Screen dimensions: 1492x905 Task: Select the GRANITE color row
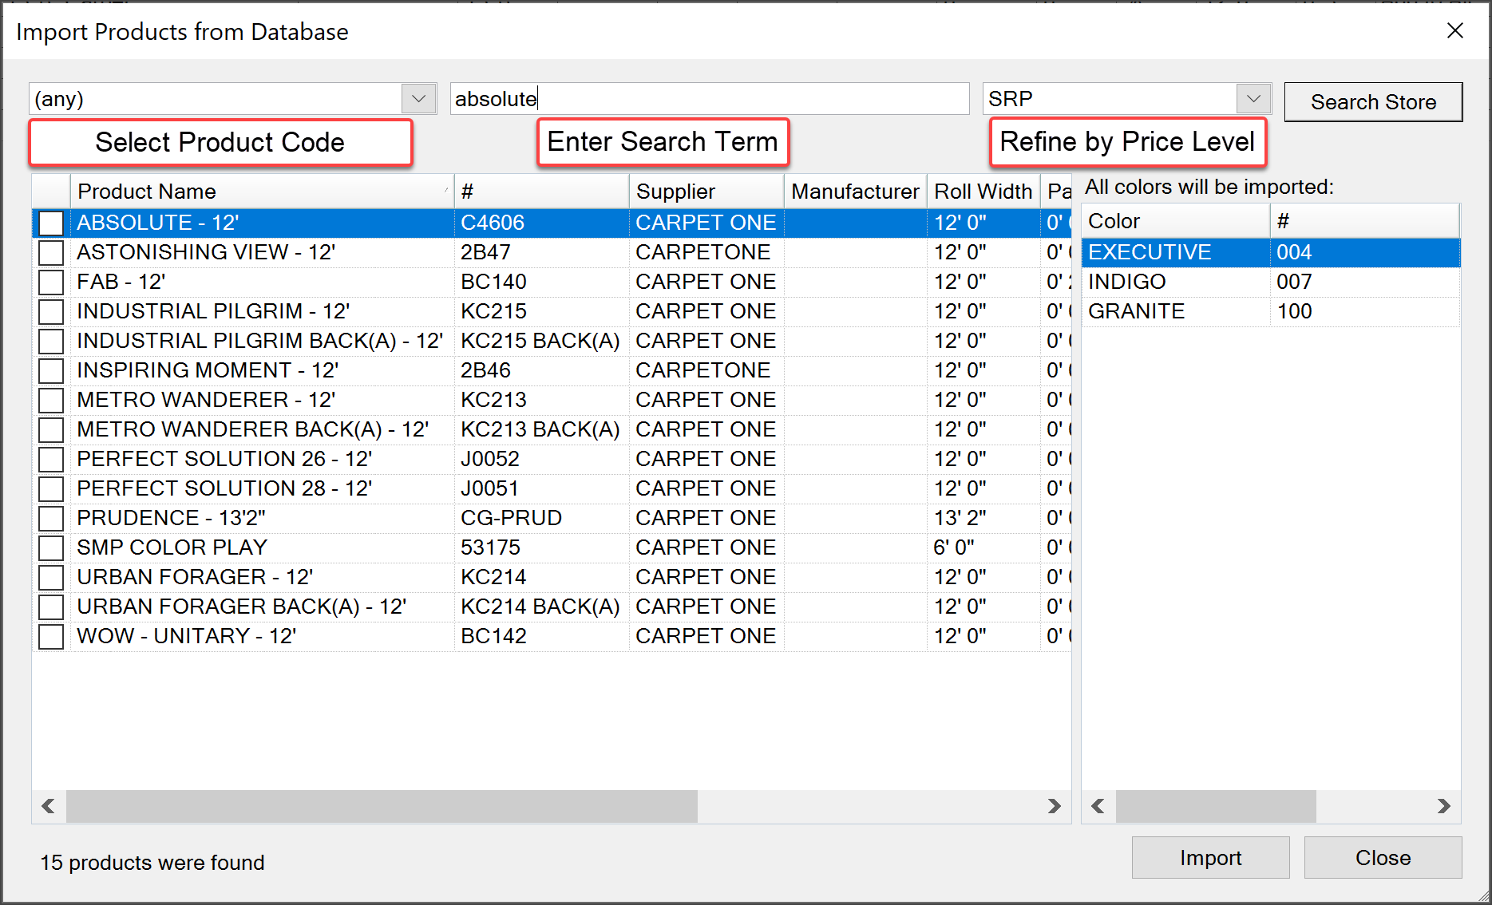[1271, 311]
